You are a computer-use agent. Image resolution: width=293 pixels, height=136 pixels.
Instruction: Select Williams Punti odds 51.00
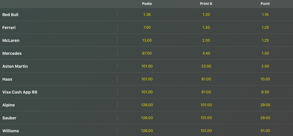click(x=265, y=131)
